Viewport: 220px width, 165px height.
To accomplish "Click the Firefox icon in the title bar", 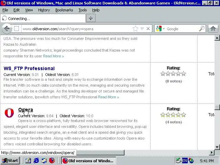I will pos(3,3).
